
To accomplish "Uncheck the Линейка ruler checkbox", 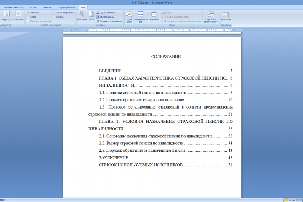I will pyautogui.click(x=28, y=13).
